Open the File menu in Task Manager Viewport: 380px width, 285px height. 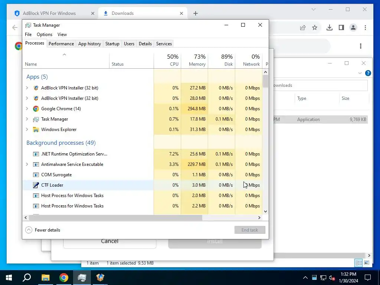pos(28,35)
